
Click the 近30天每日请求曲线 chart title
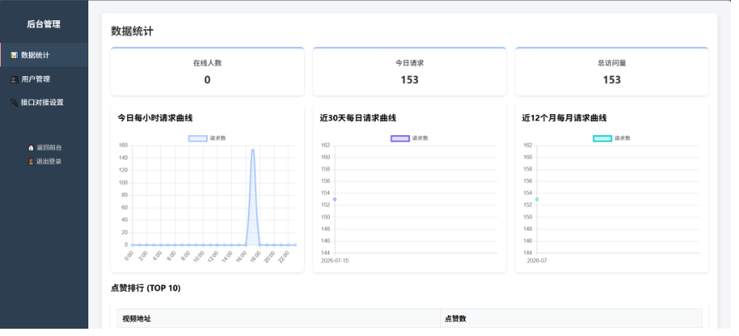point(357,118)
